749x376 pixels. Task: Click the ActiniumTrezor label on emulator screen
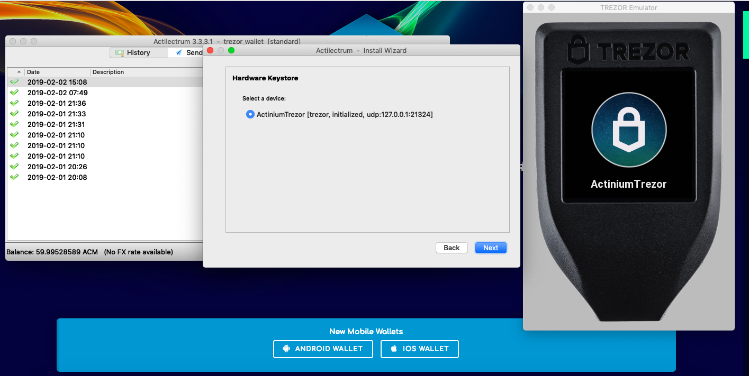628,184
